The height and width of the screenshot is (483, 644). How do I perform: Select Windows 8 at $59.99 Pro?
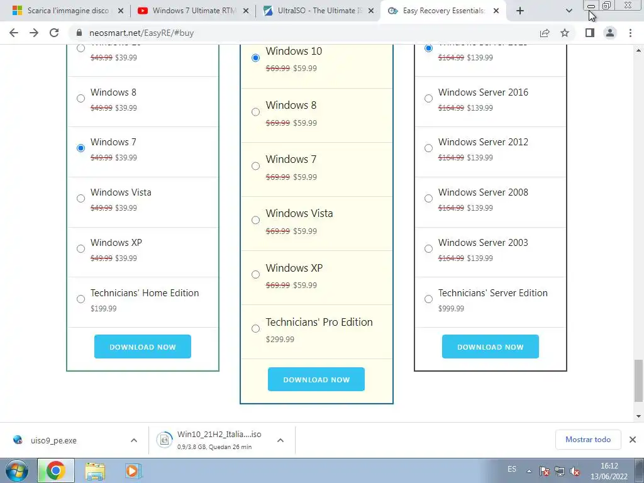tap(255, 112)
